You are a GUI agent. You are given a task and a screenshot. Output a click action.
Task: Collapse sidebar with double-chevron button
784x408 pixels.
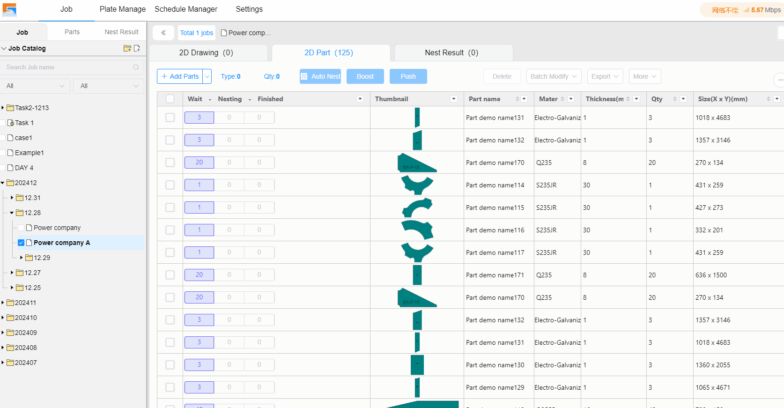click(163, 33)
